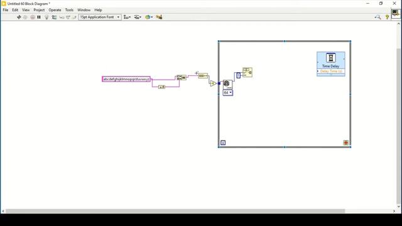Click the Clean Up Diagram broom icon

click(159, 17)
